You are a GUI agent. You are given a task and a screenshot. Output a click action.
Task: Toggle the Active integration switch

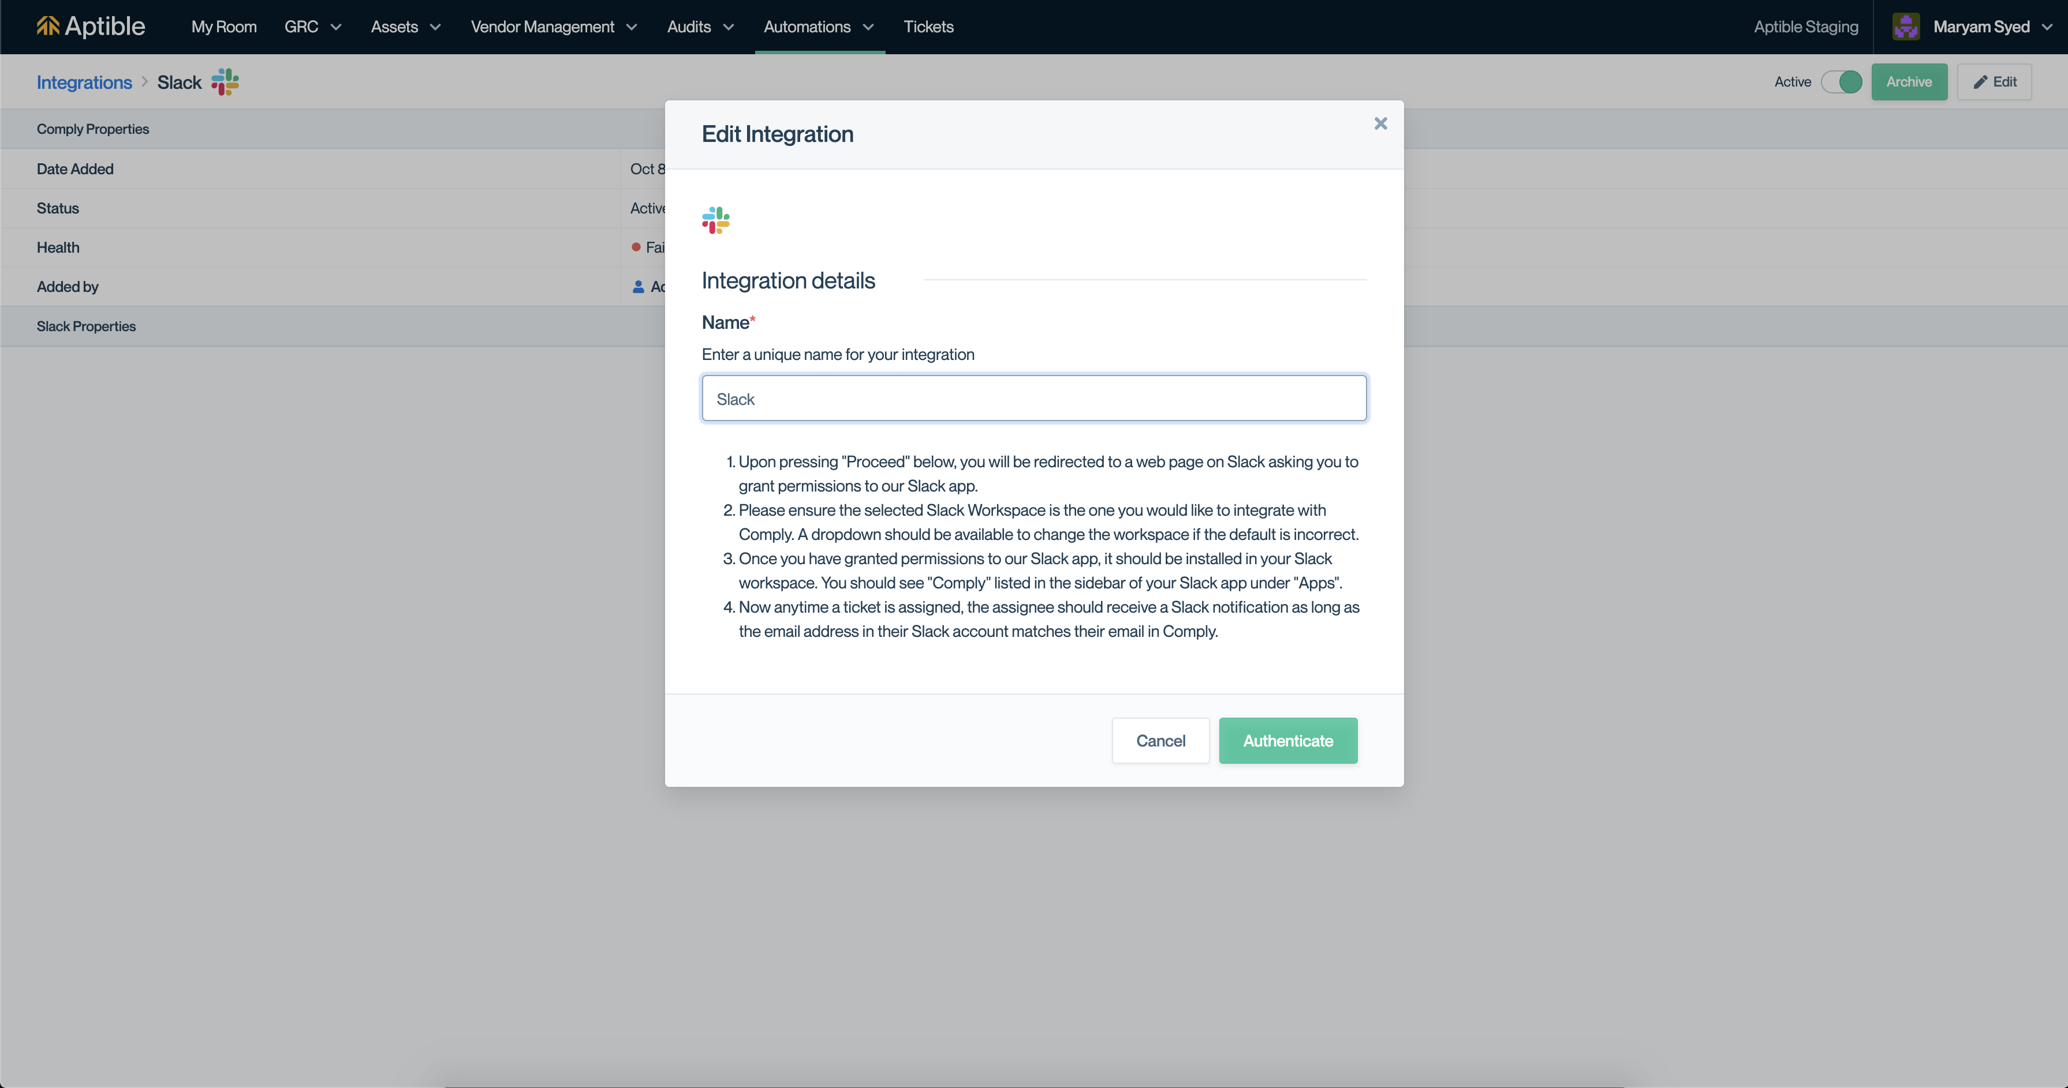tap(1841, 82)
